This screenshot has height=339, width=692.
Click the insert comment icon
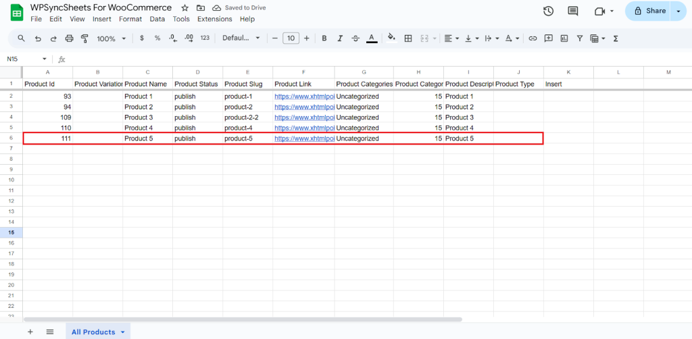[549, 38]
